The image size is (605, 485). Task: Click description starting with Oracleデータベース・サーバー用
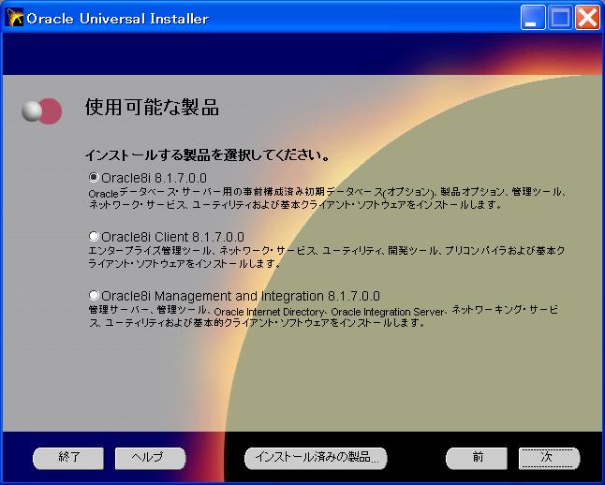[327, 198]
